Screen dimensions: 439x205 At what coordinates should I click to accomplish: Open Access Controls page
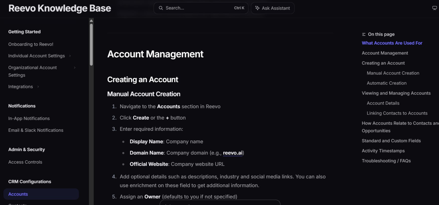(25, 162)
